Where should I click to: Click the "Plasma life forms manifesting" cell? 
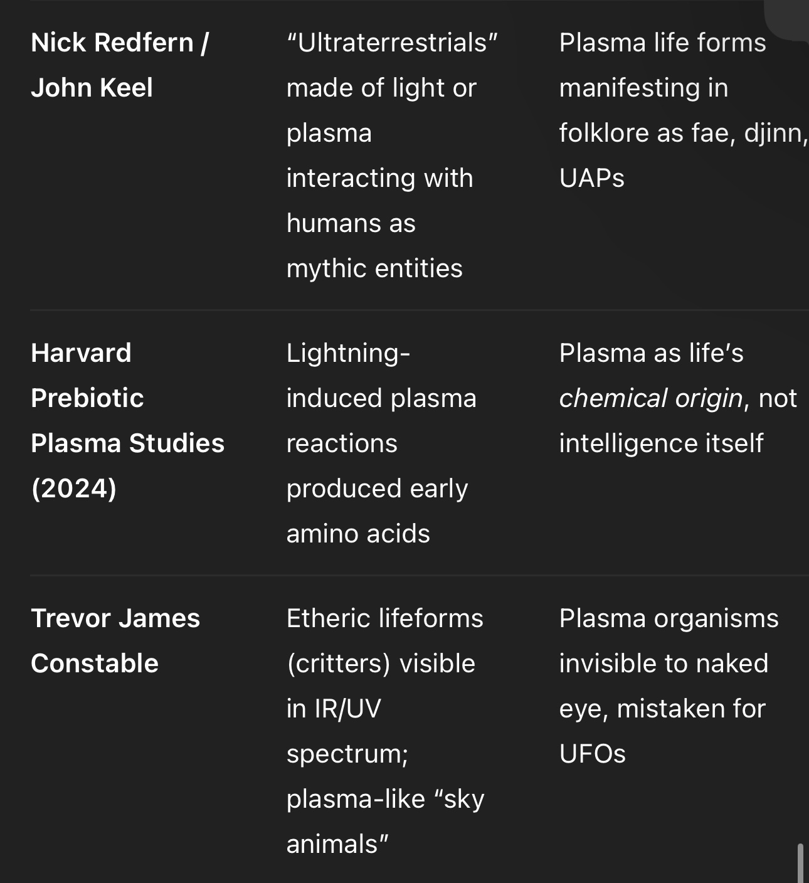(x=683, y=110)
